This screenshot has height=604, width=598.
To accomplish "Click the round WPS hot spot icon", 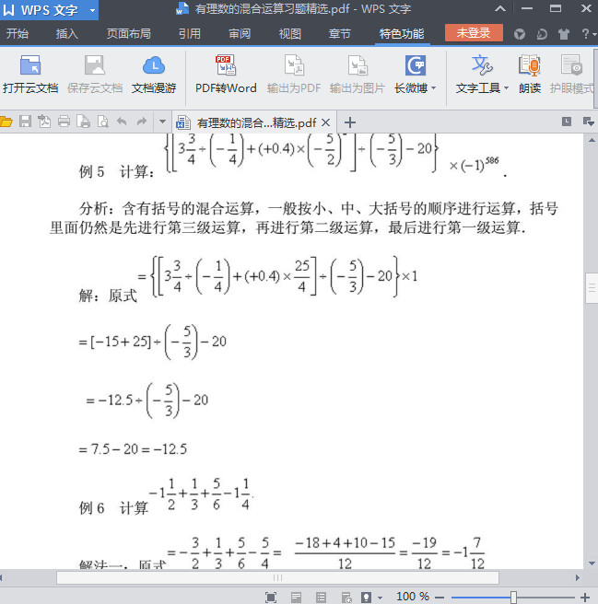I will [520, 34].
